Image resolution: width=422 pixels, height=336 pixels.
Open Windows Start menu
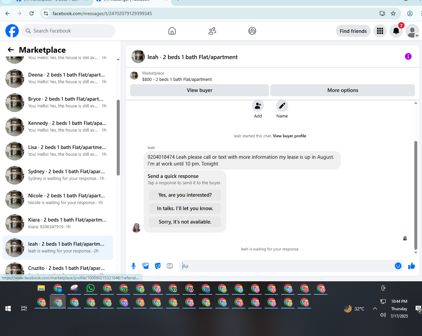point(8,308)
